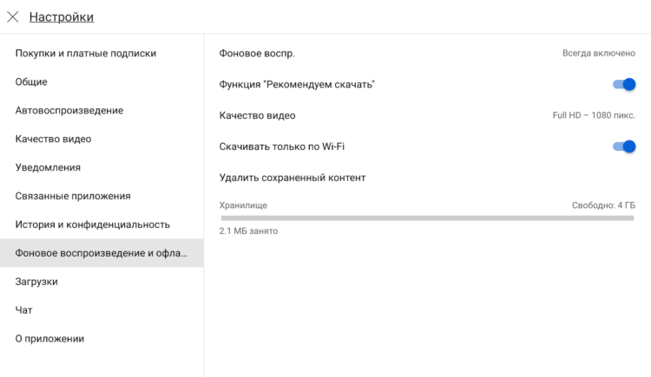Click the Свободно: 4 ГБ storage label
651x377 pixels.
click(x=602, y=205)
